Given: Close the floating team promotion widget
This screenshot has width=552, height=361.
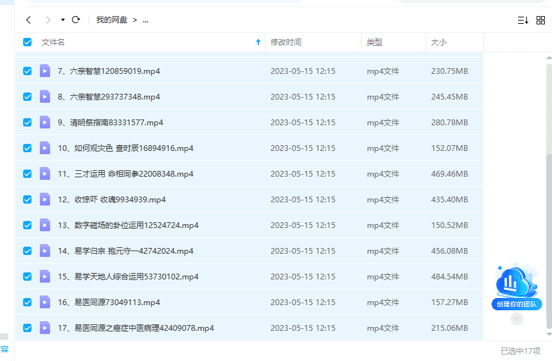Looking at the screenshot, I should point(517,319).
